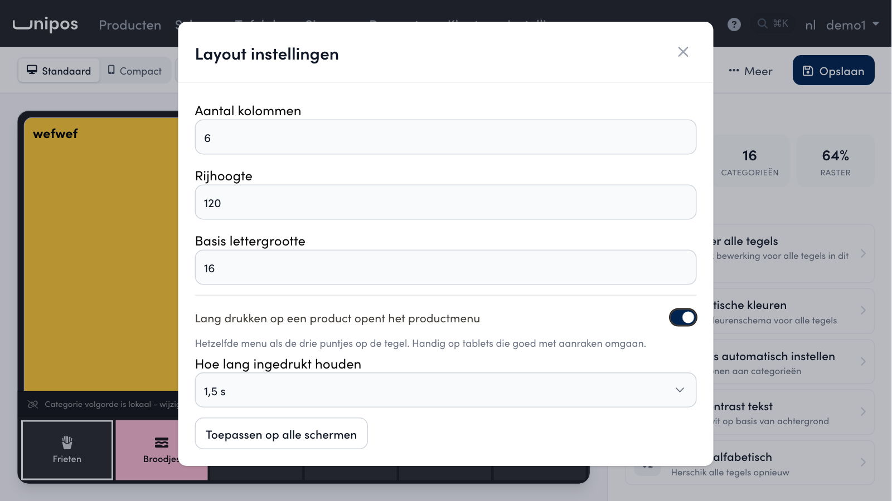892x501 pixels.
Task: Open the Meer menu
Action: click(750, 71)
